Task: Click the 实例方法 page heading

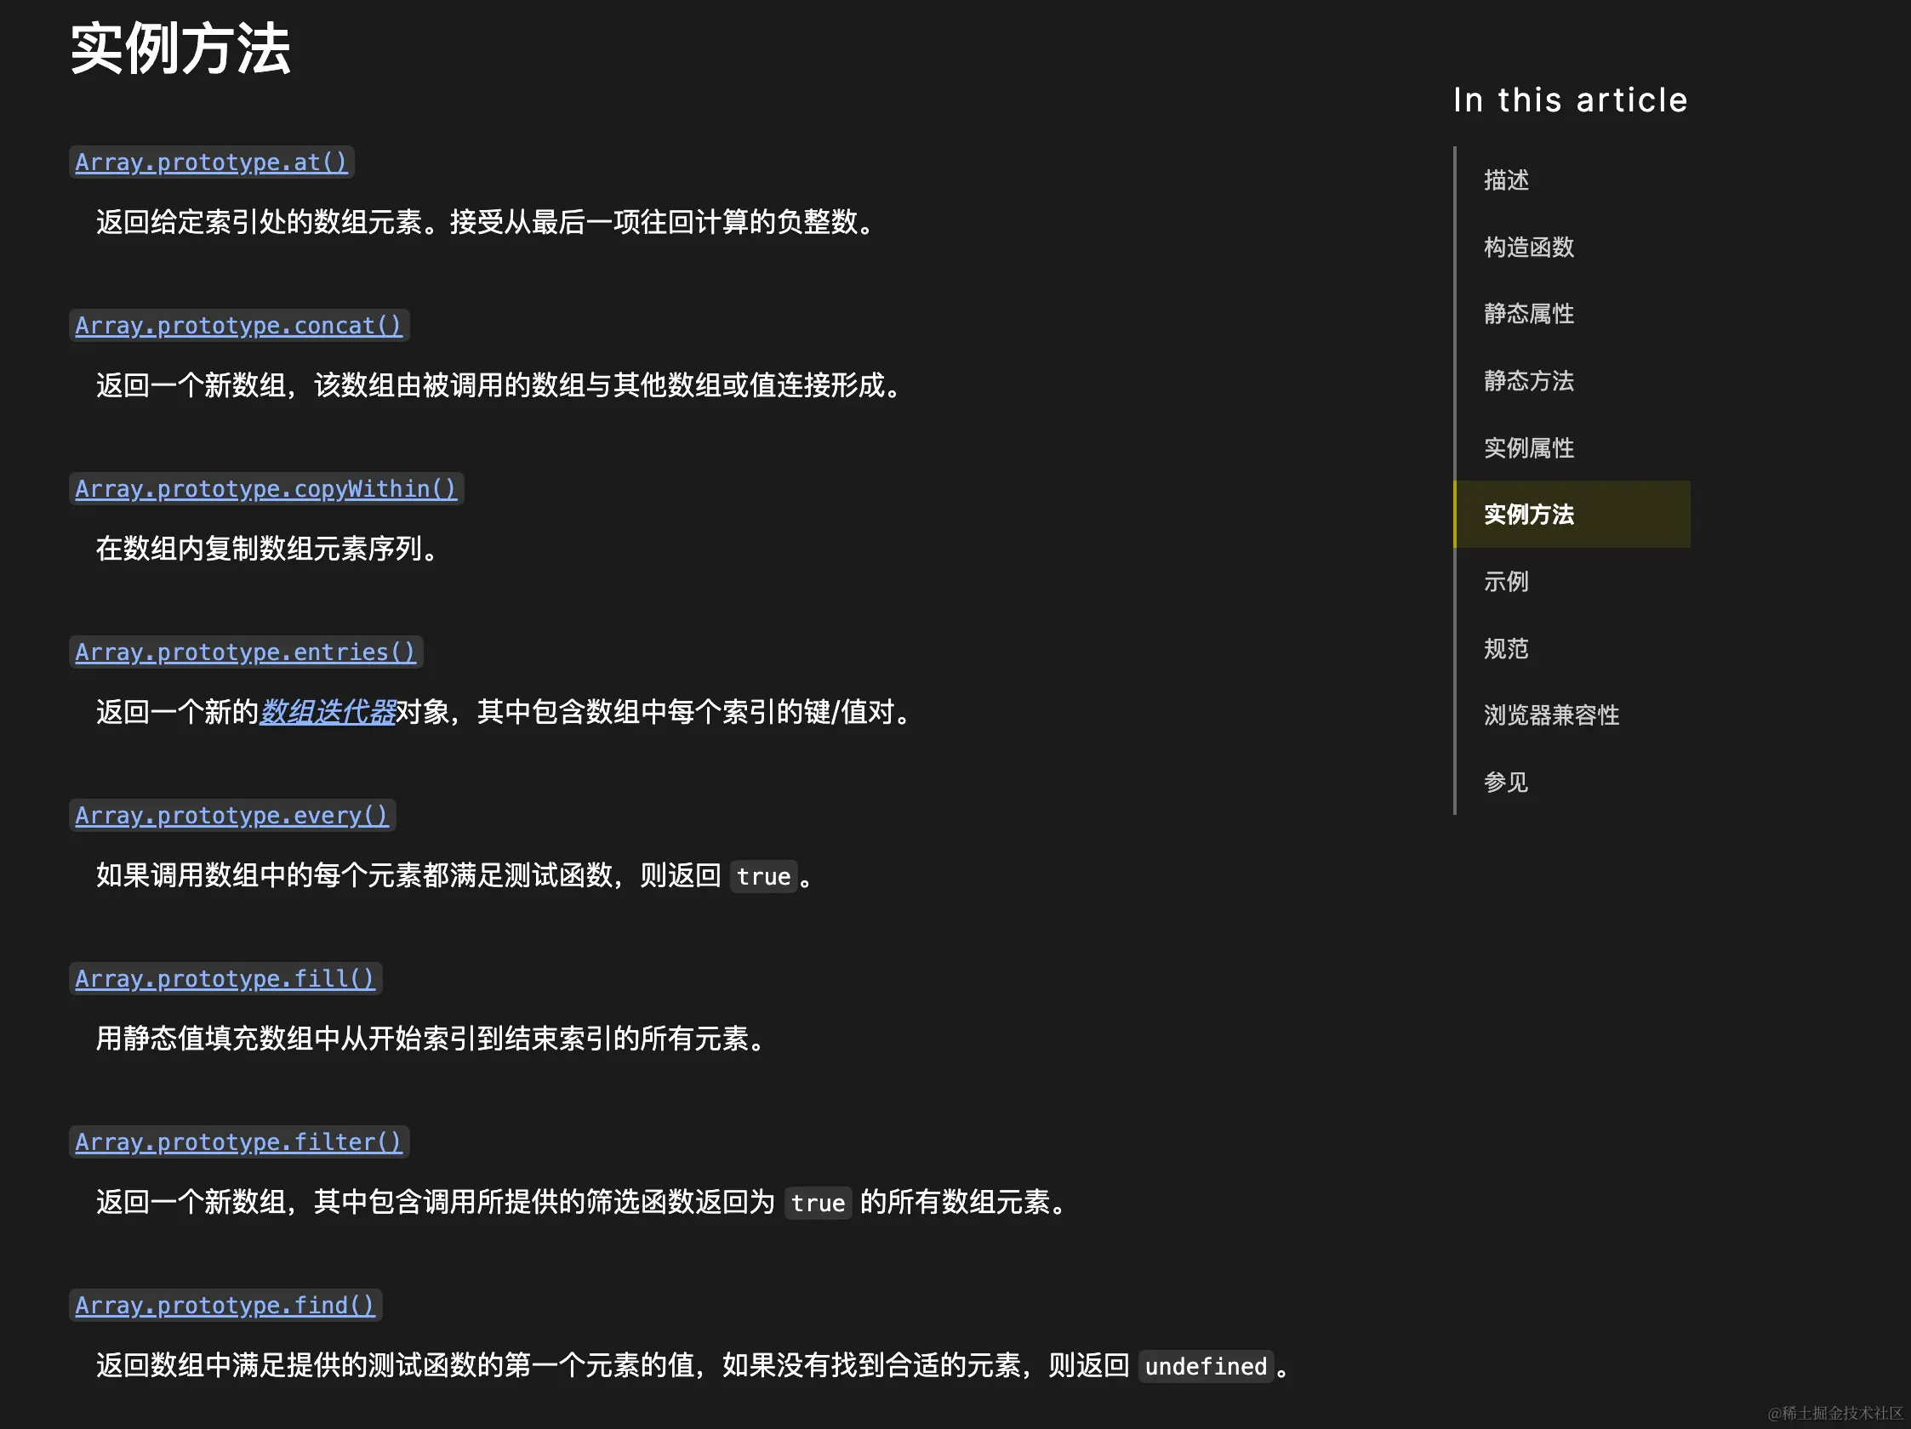Action: [x=180, y=48]
